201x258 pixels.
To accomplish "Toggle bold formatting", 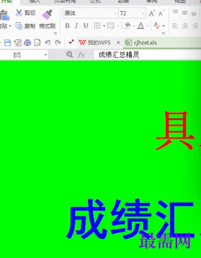I will 68,26.
